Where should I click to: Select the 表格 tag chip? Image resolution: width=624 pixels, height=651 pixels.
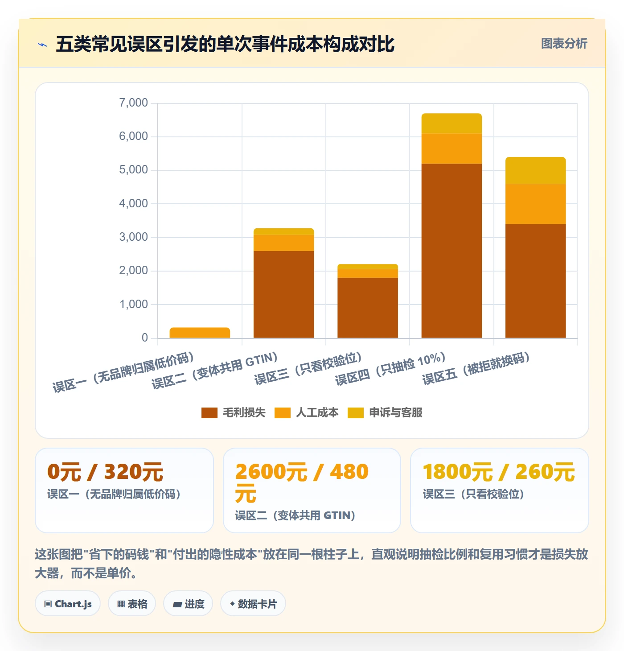tap(132, 604)
